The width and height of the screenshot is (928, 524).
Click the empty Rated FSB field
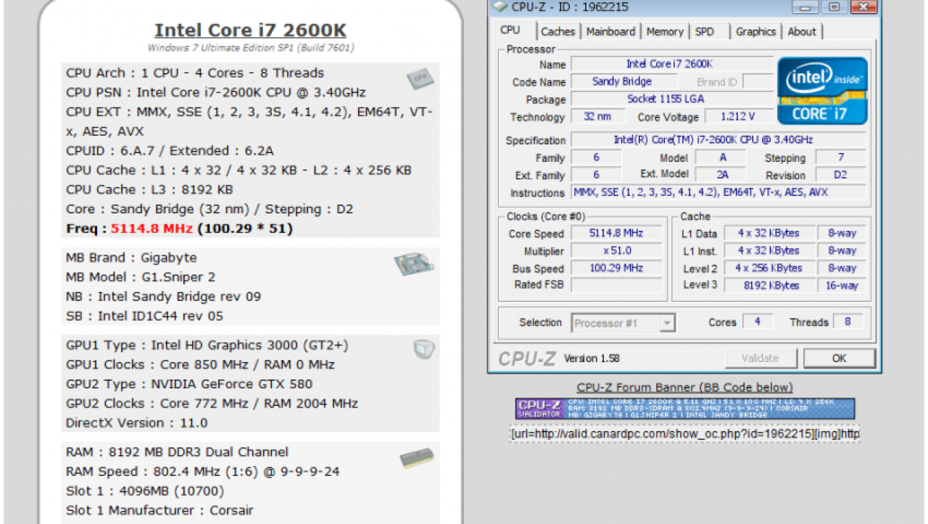[x=616, y=285]
